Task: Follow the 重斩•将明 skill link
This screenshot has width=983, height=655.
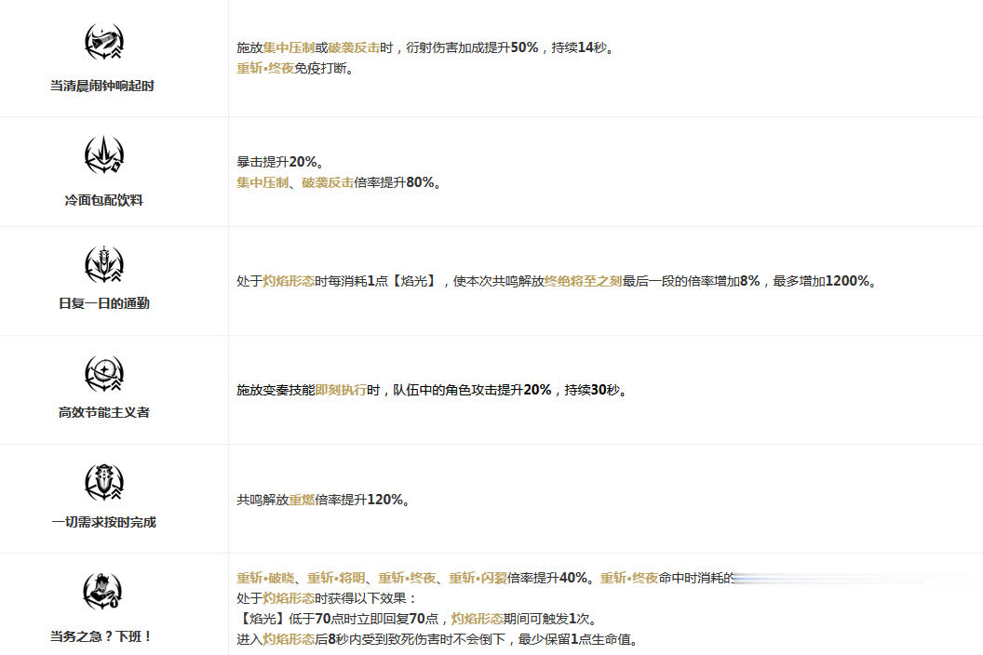Action: (336, 578)
